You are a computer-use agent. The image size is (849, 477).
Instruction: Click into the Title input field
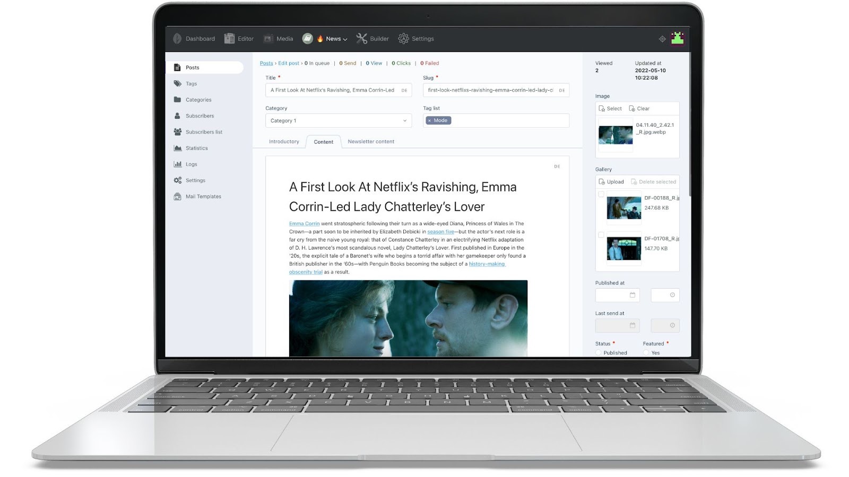[x=339, y=90]
